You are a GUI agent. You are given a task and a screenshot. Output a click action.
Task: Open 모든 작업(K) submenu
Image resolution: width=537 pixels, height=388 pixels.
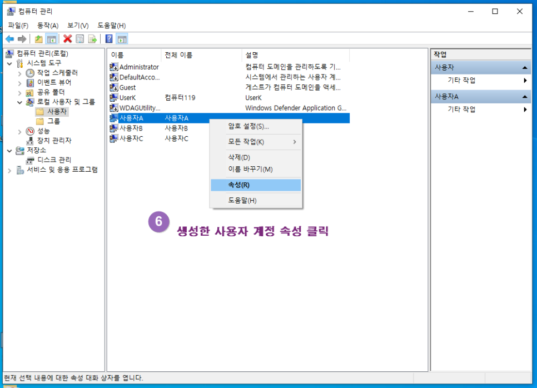click(x=256, y=142)
